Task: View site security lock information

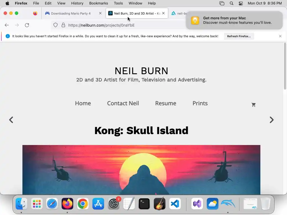Action: click(63, 25)
